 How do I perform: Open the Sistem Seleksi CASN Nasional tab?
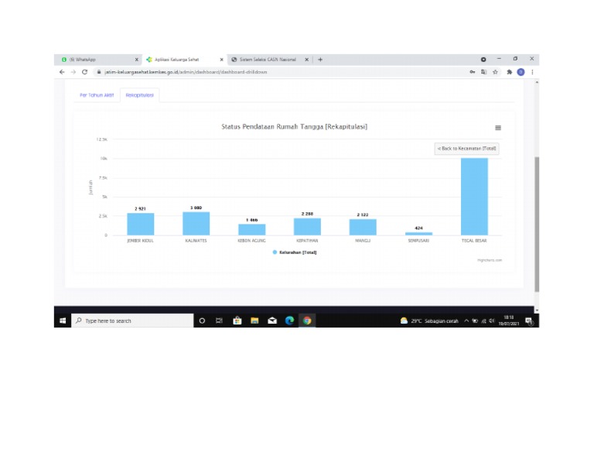268,60
